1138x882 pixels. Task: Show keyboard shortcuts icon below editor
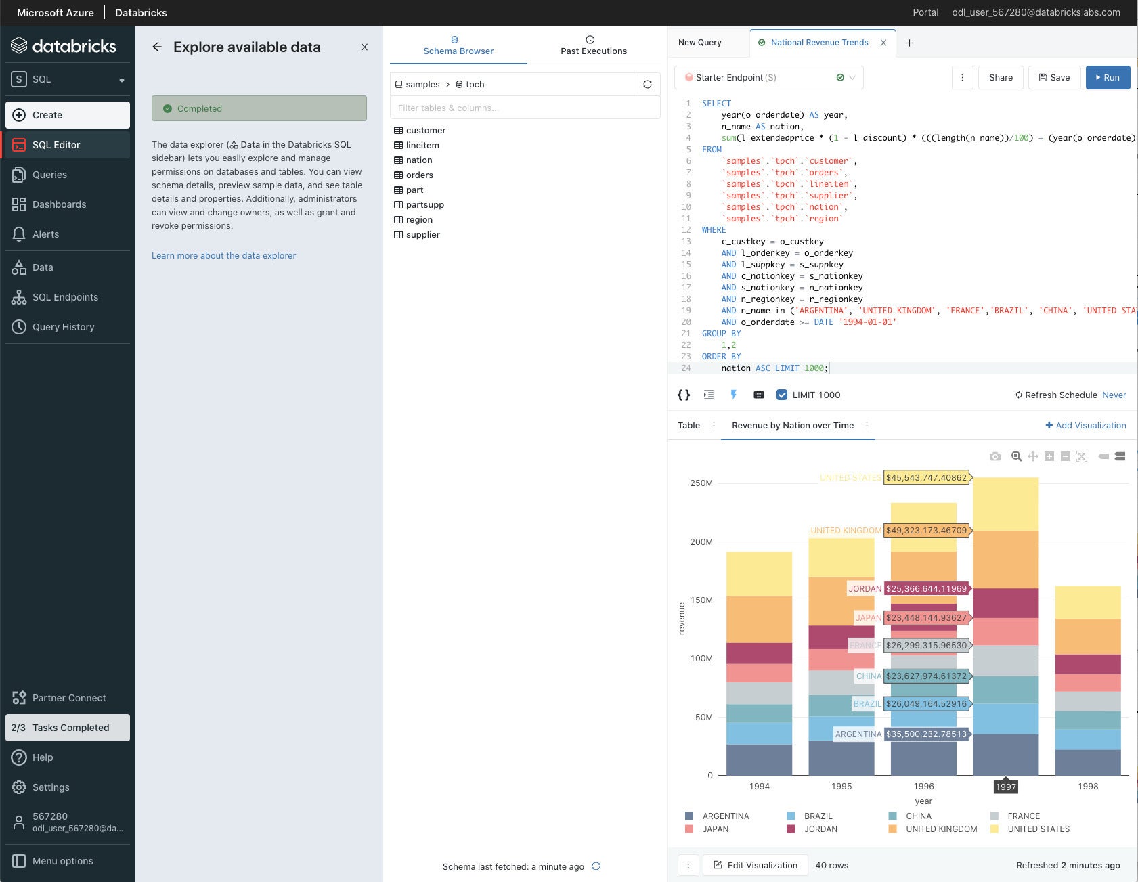(x=759, y=395)
